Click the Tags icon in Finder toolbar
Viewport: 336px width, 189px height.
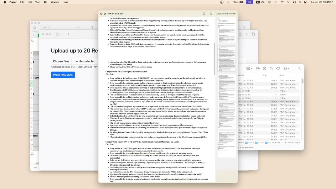[x=278, y=69]
